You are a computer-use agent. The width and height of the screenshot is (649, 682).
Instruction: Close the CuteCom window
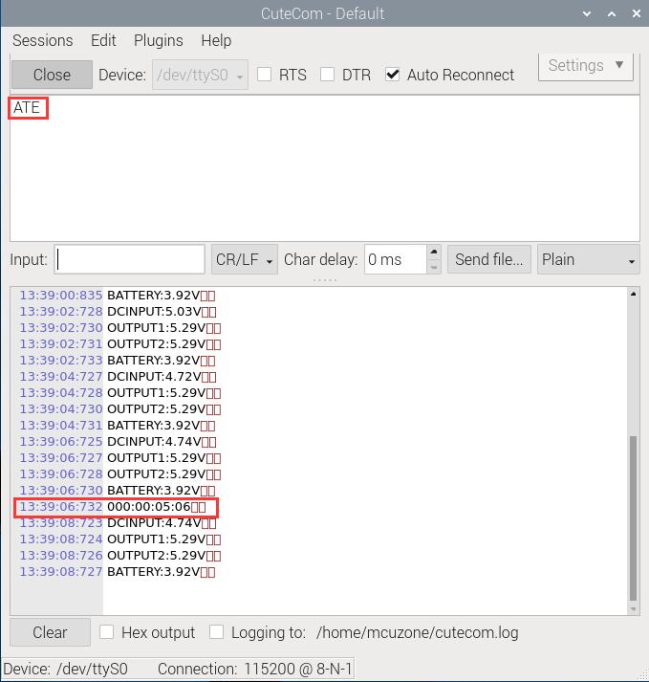(637, 13)
